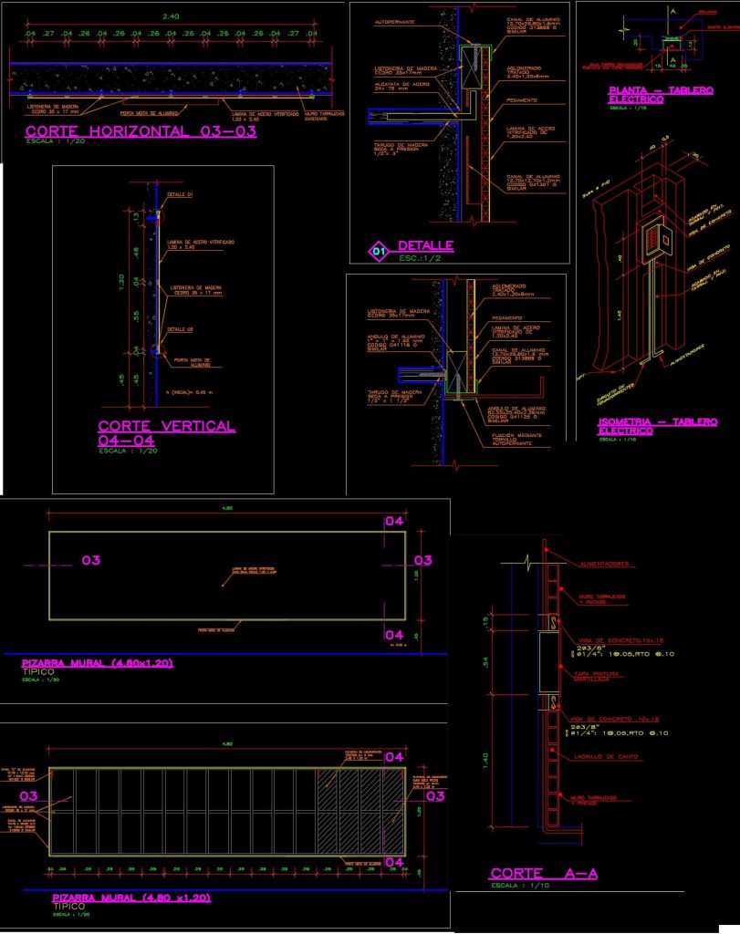Open the PLANTA - TABLERO ELECTRICO view

click(662, 91)
